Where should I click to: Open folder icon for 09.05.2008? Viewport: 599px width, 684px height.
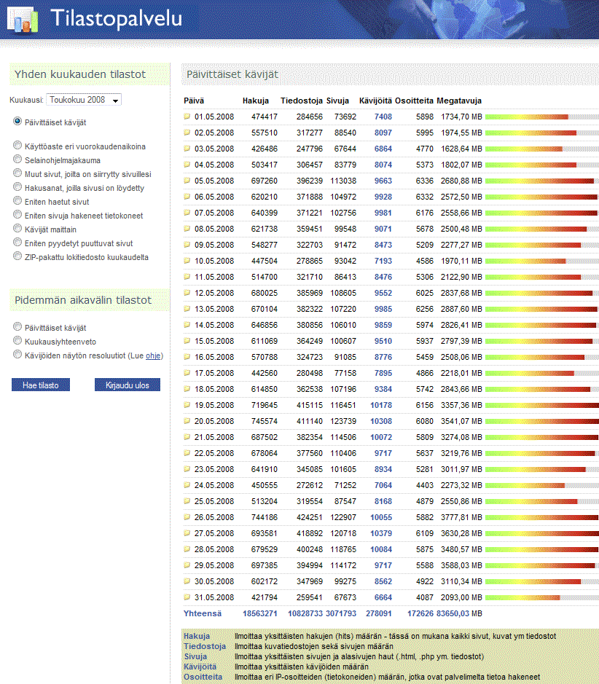[x=187, y=245]
